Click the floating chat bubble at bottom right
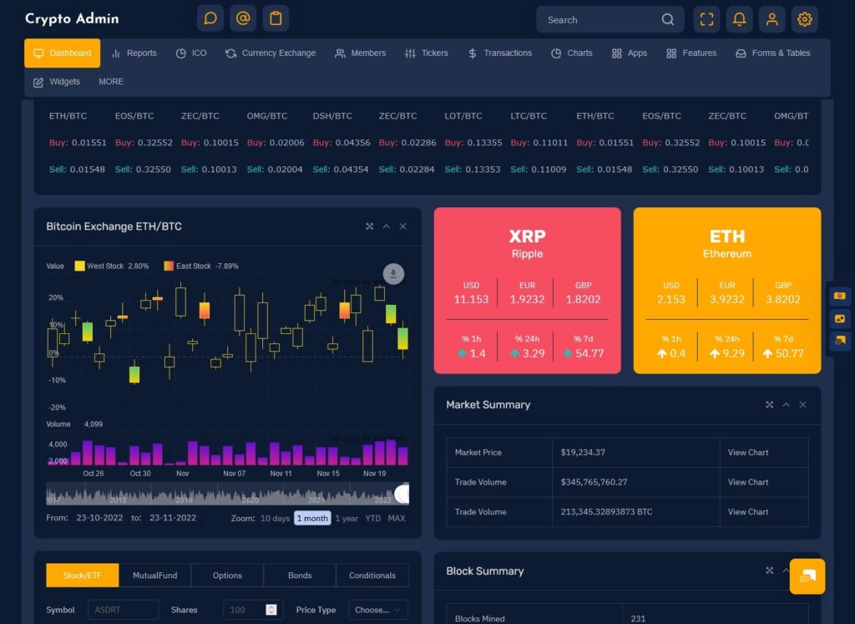This screenshot has height=624, width=855. pos(807,576)
